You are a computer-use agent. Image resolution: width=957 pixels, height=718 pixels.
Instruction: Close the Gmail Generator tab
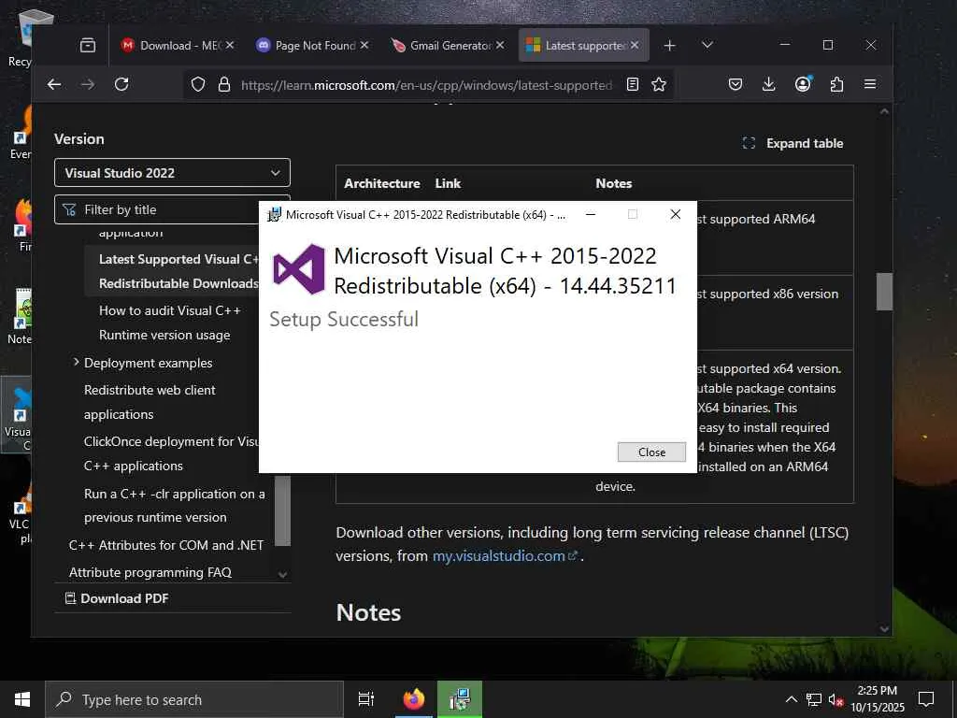click(500, 45)
